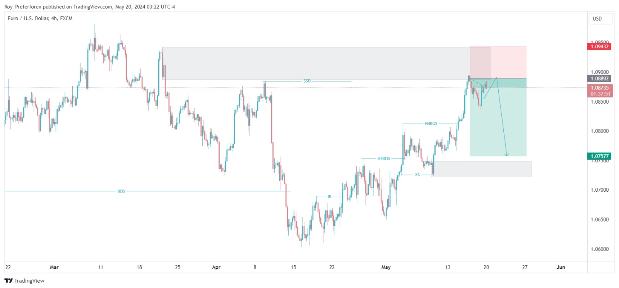Click the lower H4BOS label
This screenshot has width=619, height=288.
tap(384, 158)
